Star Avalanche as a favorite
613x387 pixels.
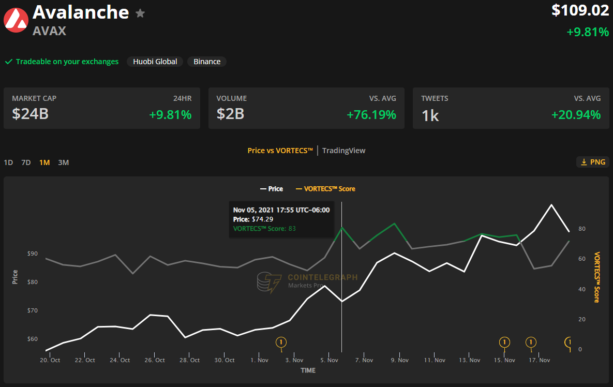click(x=140, y=13)
